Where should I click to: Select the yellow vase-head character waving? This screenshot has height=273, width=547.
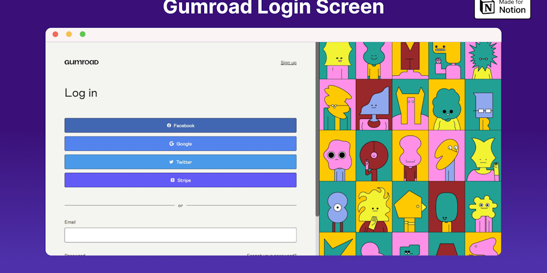tap(483, 156)
